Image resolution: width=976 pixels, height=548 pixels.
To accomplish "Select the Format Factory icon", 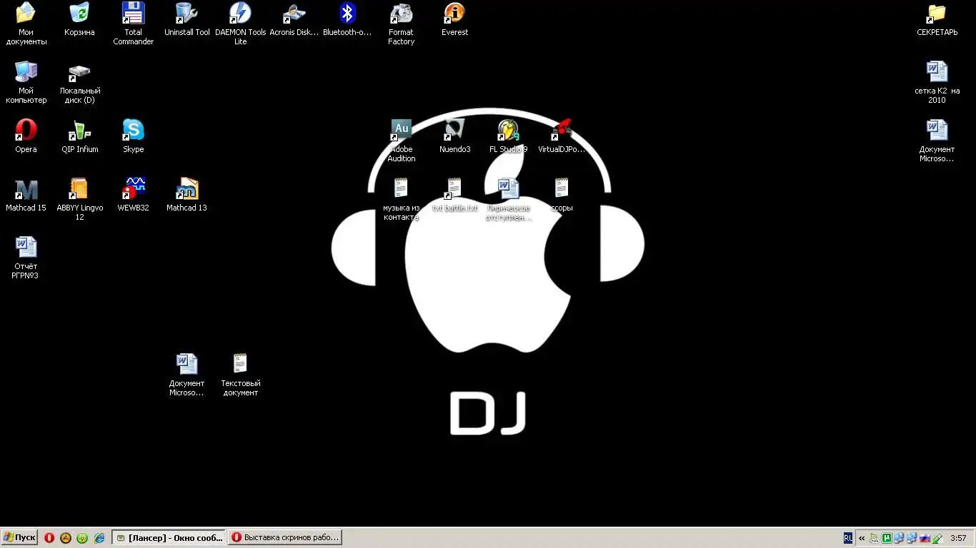I will pos(401,14).
